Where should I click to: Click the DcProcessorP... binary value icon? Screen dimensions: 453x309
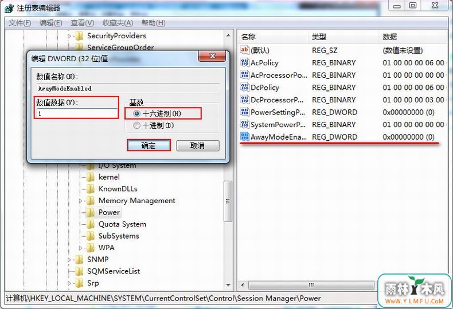pyautogui.click(x=244, y=100)
